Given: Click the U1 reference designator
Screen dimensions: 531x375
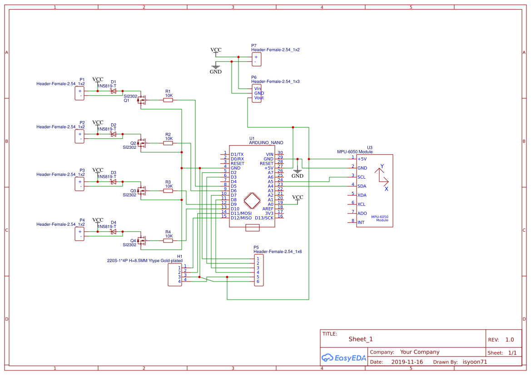Looking at the screenshot, I should [252, 139].
